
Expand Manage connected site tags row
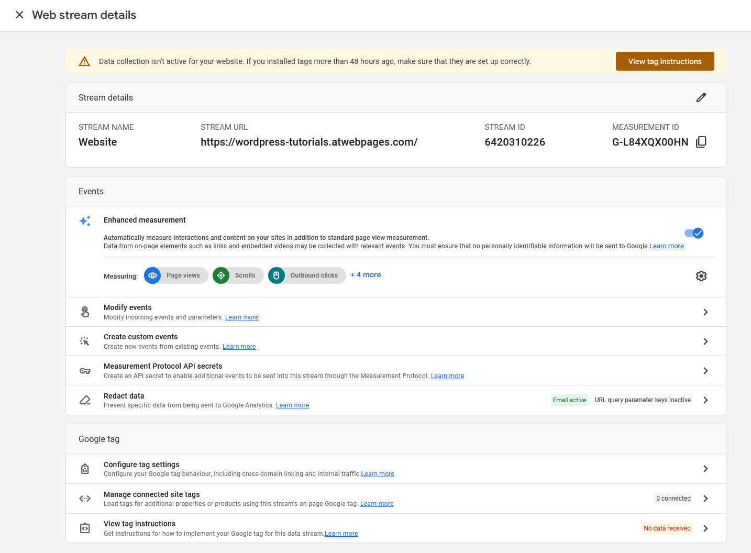point(705,498)
